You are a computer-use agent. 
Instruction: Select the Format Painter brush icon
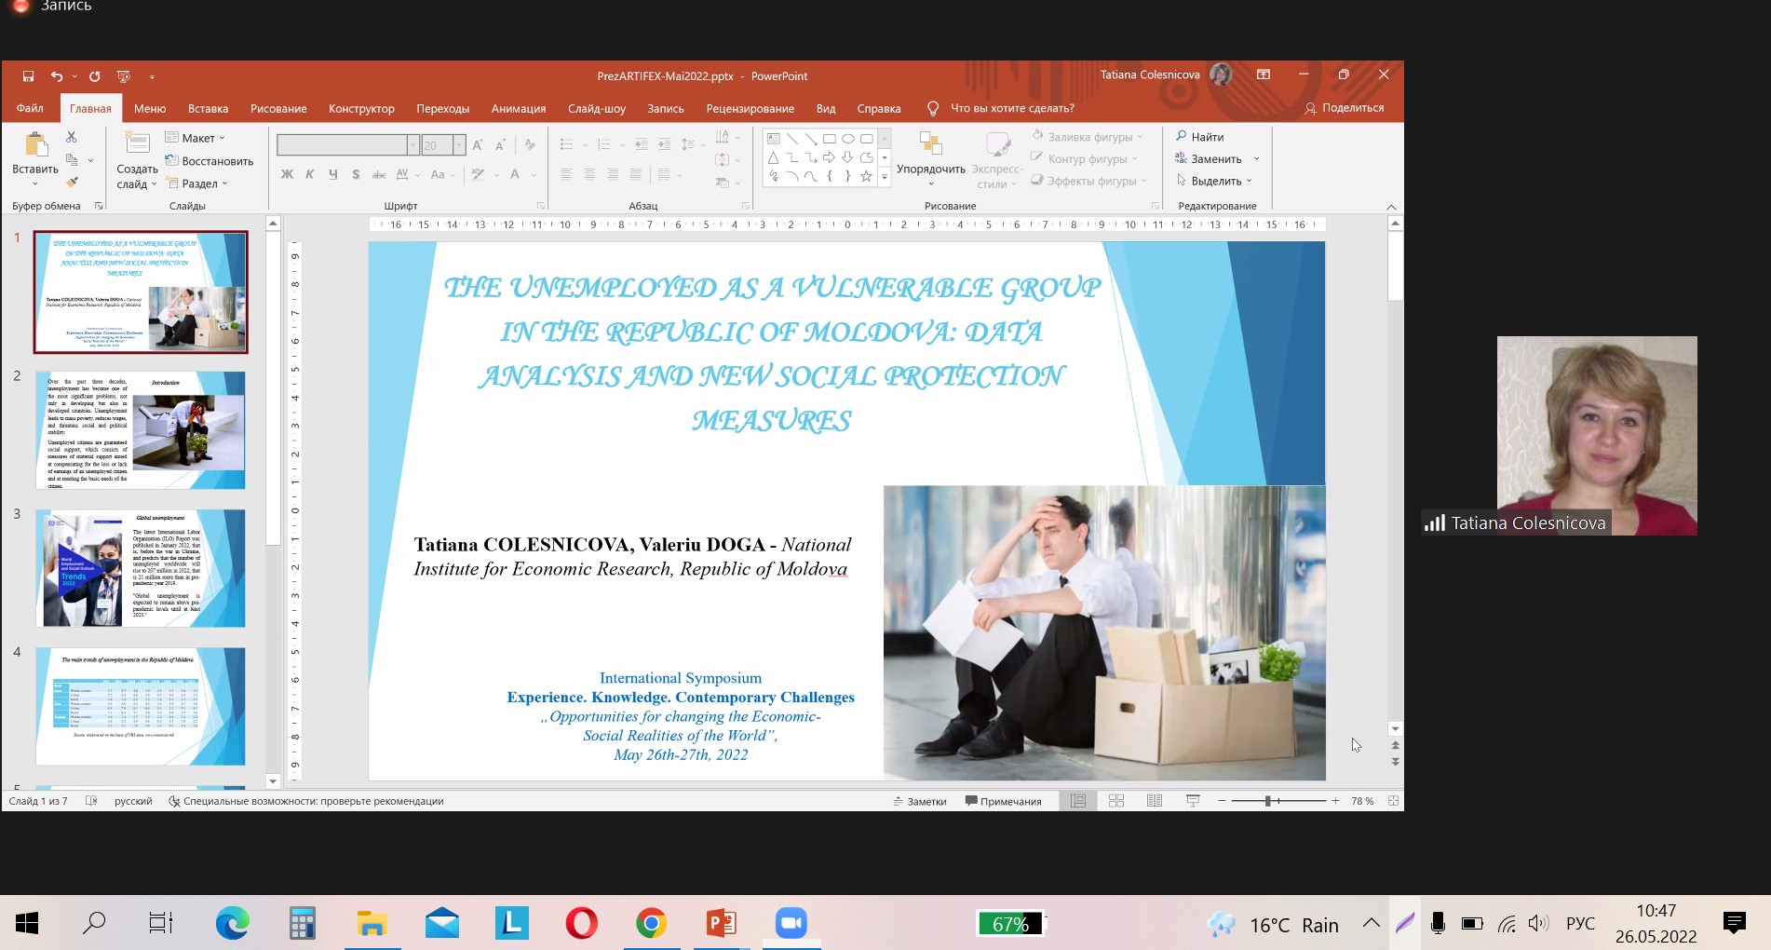(72, 183)
